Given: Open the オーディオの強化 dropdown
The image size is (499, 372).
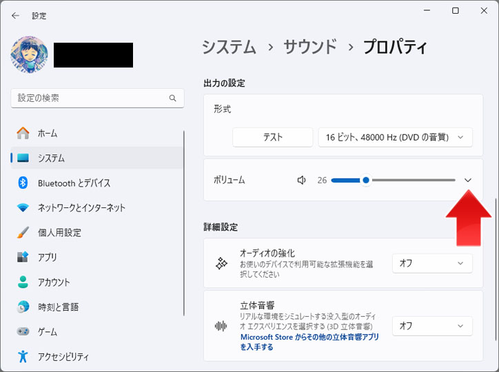Looking at the screenshot, I should tap(432, 263).
